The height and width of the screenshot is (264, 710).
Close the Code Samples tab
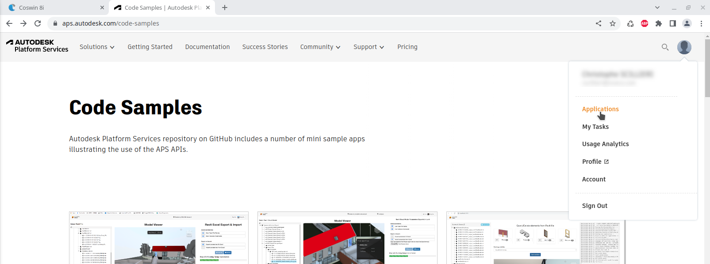pyautogui.click(x=208, y=8)
